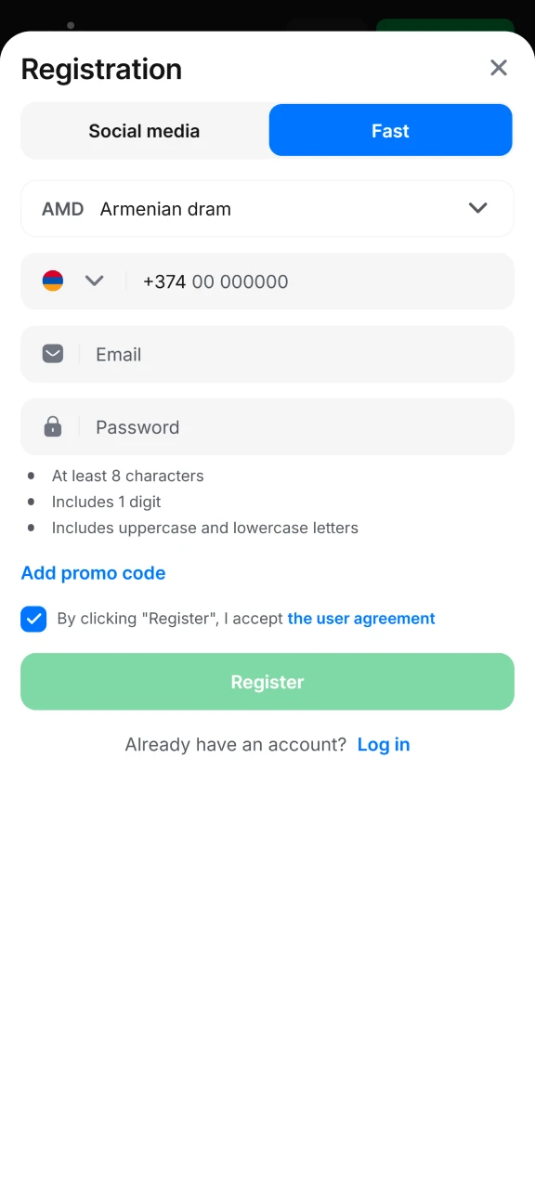
Task: Focus the +374 phone number field
Action: tap(320, 281)
